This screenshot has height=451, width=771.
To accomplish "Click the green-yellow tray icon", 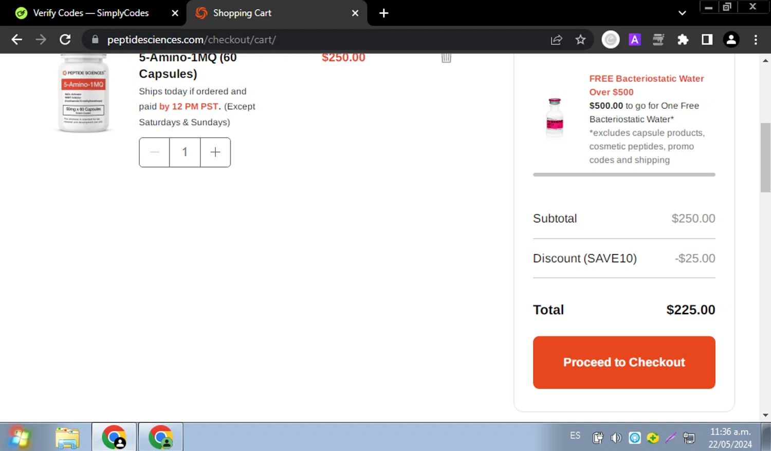I will pos(653,438).
